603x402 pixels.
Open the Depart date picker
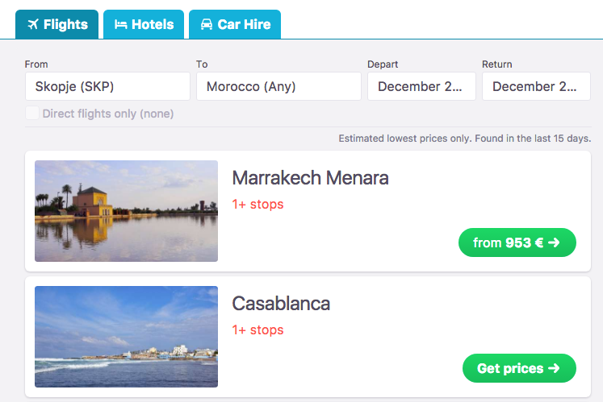point(421,86)
